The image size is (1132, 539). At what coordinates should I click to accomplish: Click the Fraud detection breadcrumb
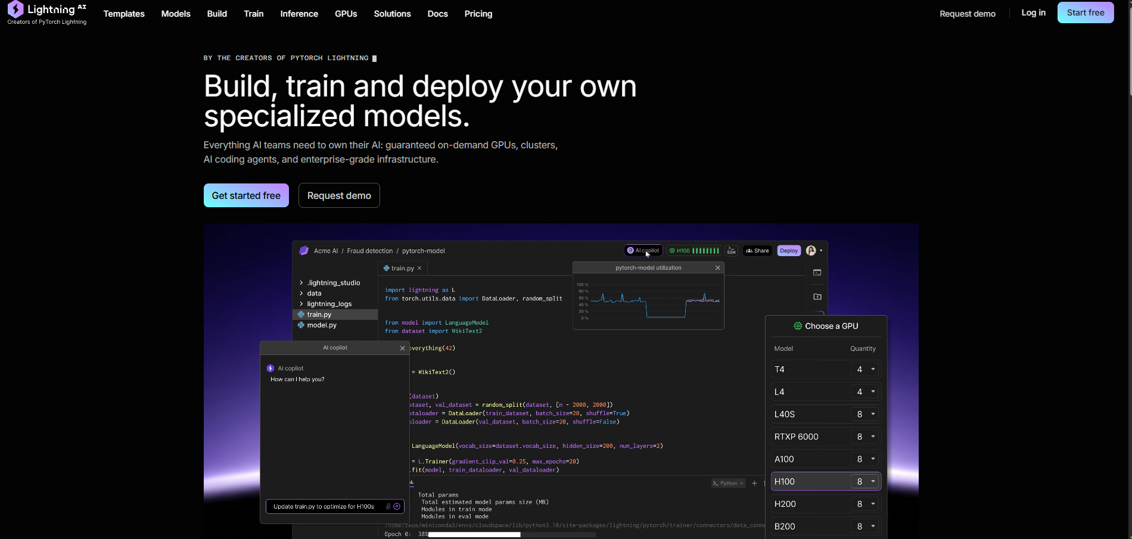tap(370, 251)
